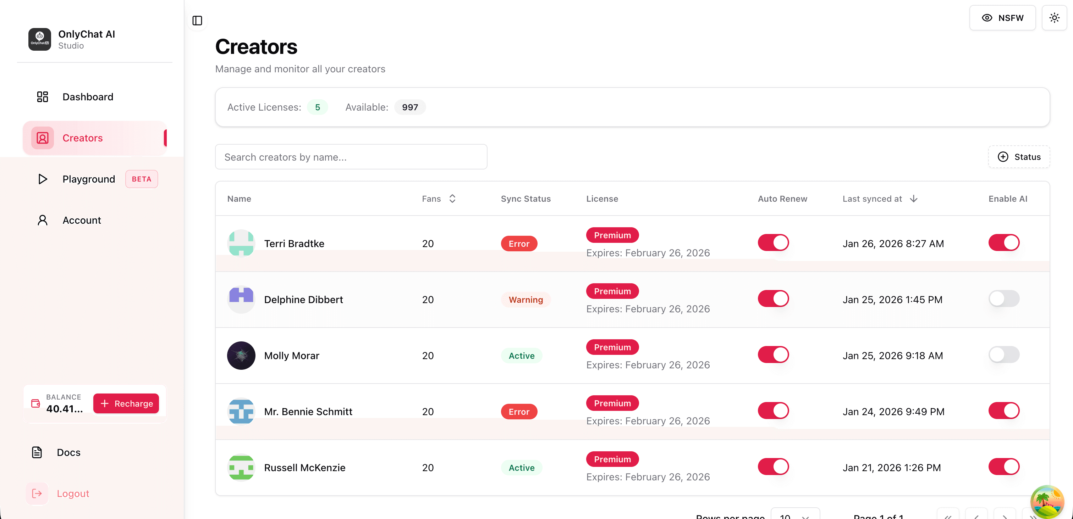Click the name Delphine Dibbert

point(303,299)
